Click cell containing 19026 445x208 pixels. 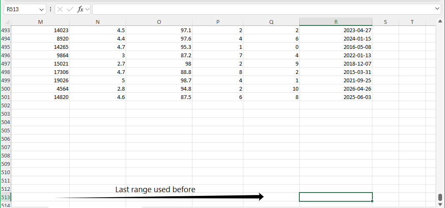(40, 80)
